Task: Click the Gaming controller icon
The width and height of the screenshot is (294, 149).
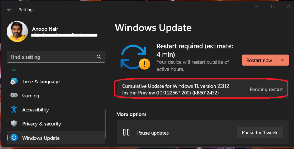Action: [14, 95]
